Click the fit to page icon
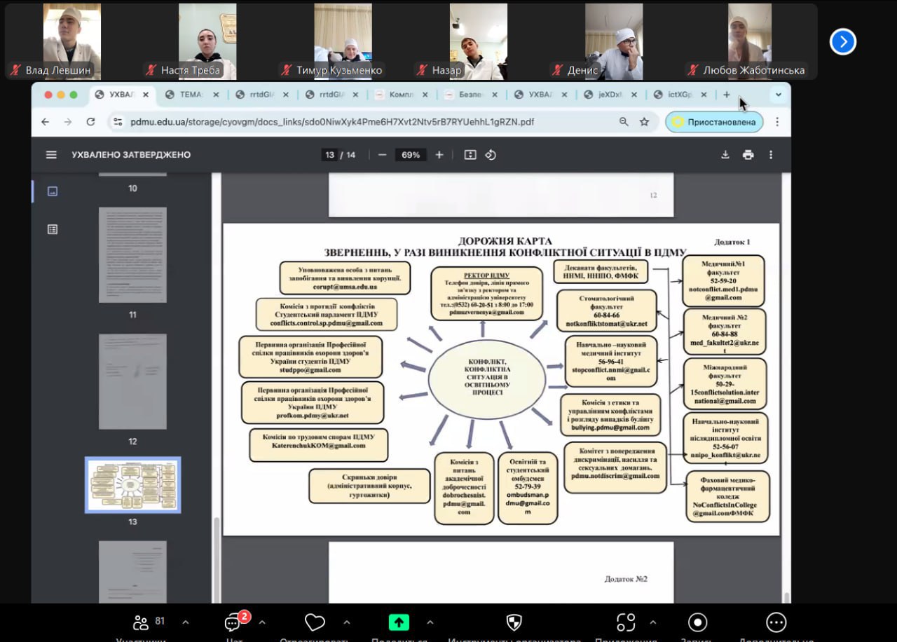Image resolution: width=897 pixels, height=642 pixels. pos(470,155)
